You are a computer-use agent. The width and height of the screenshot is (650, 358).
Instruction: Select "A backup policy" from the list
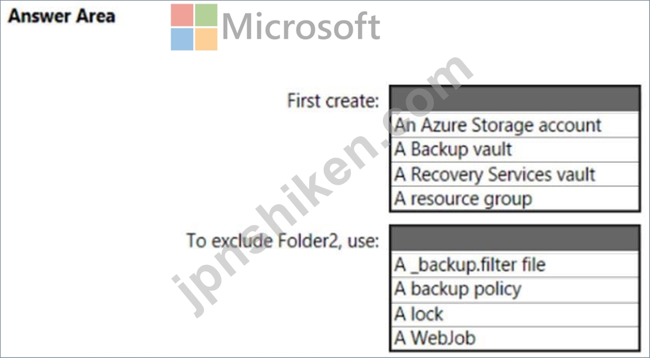(458, 289)
